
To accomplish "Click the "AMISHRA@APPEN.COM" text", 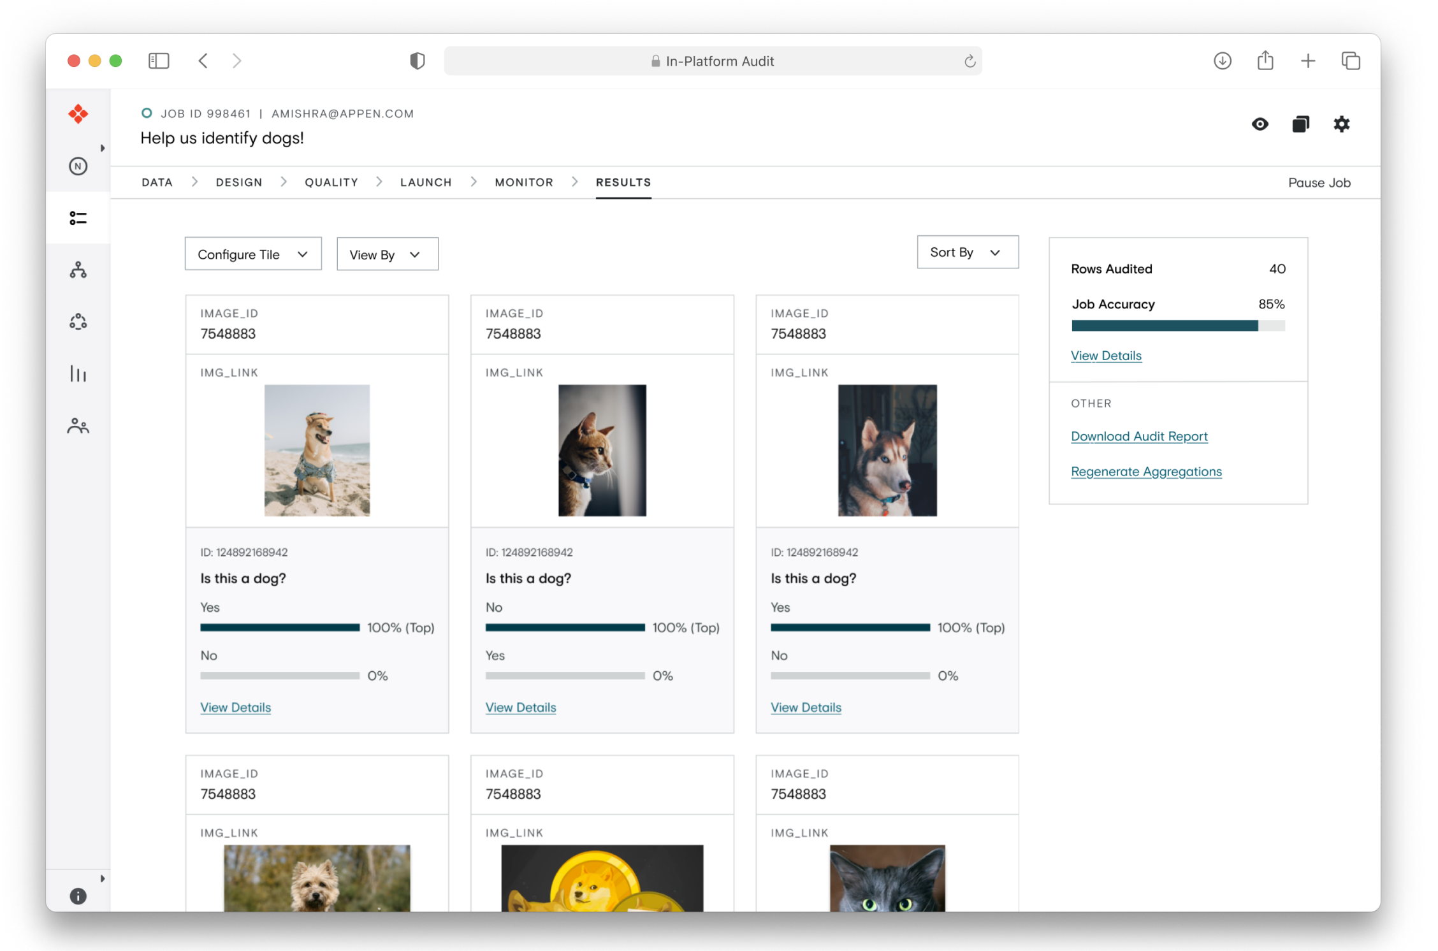I will 342,113.
